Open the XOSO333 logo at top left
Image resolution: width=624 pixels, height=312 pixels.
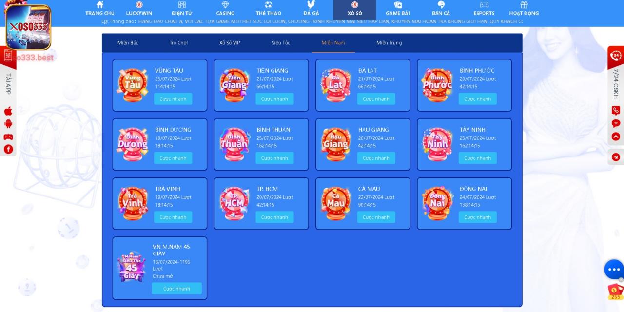point(28,27)
